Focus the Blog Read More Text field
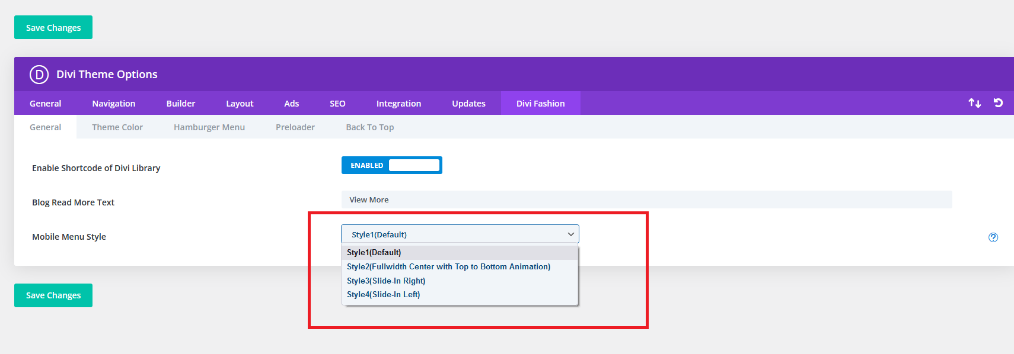Viewport: 1014px width, 354px height. click(647, 199)
